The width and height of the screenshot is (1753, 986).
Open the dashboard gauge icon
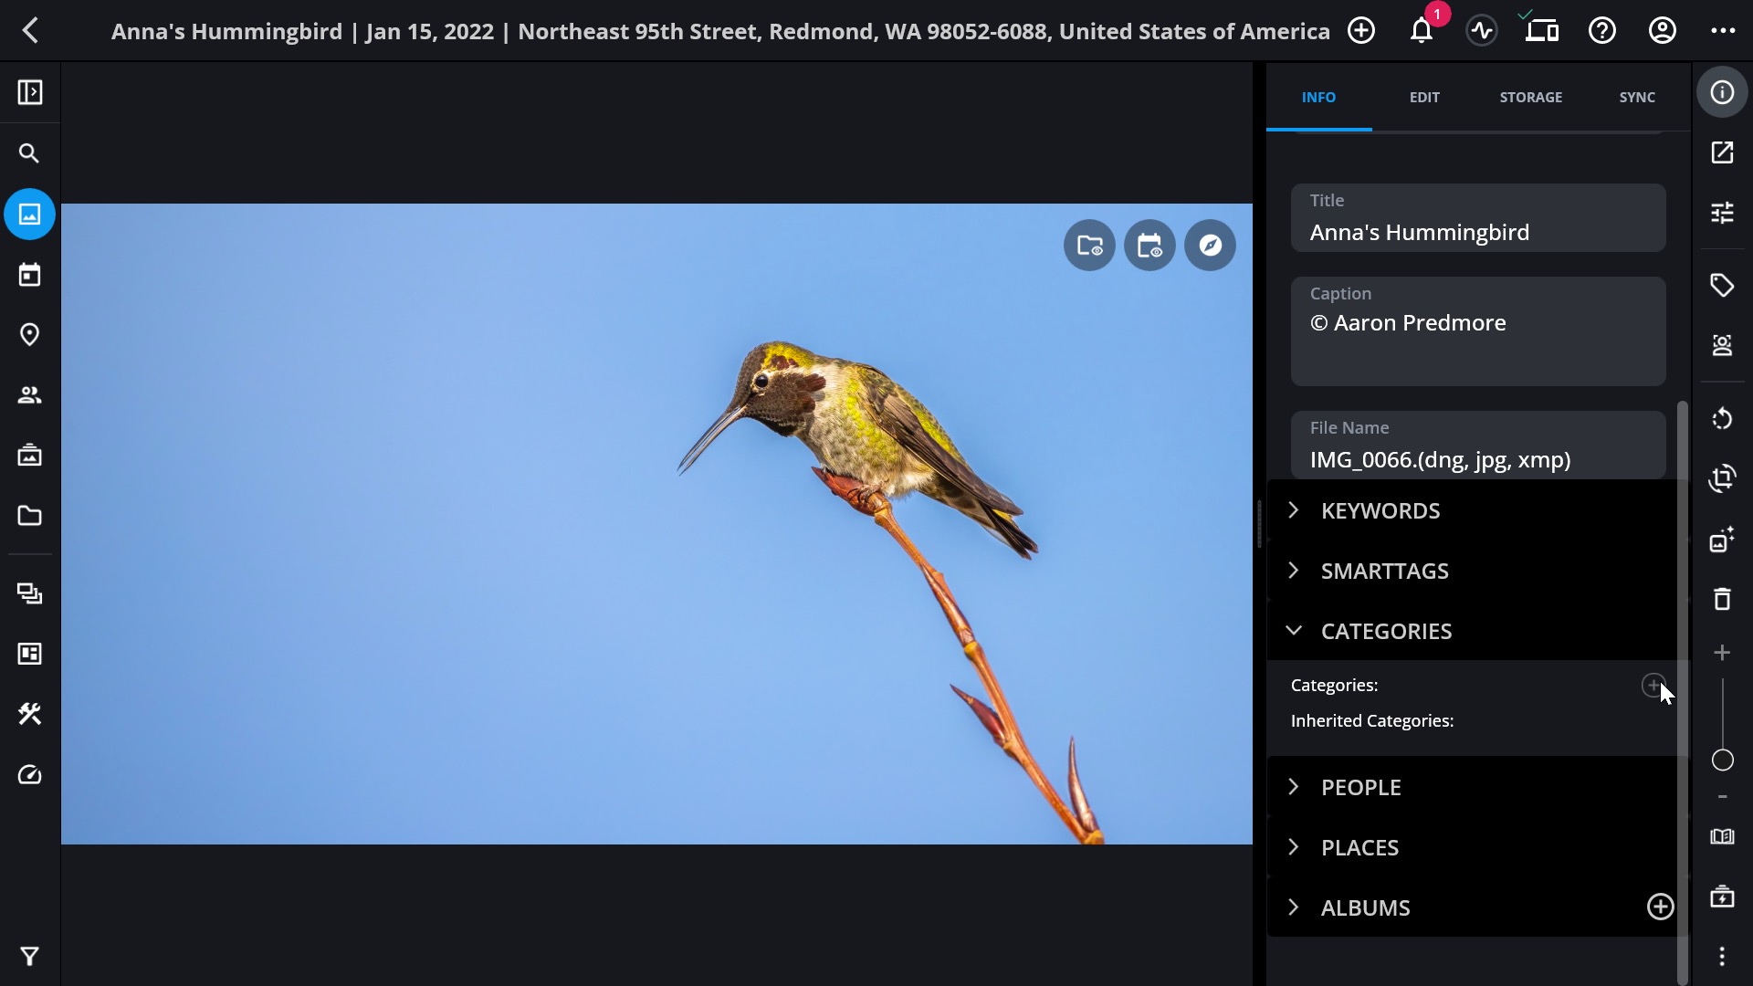(30, 775)
